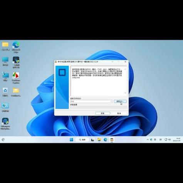Open the yellow folder at top-left of desktop

[x=5, y=44]
